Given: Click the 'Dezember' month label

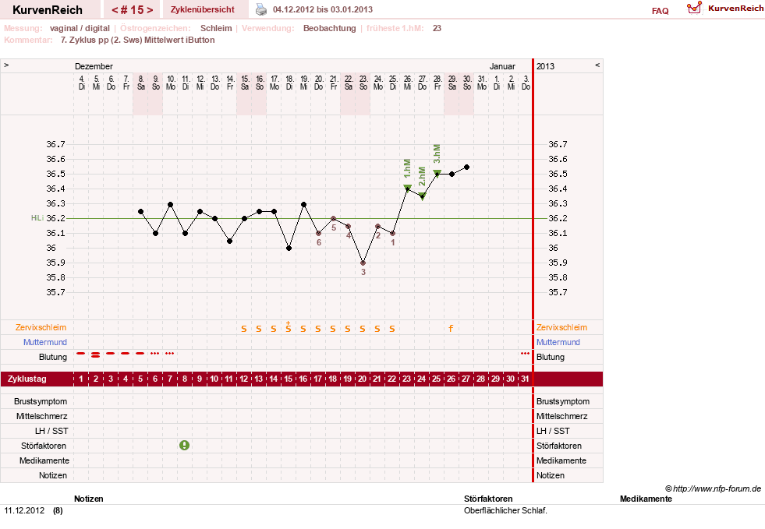Looking at the screenshot, I should coord(94,66).
